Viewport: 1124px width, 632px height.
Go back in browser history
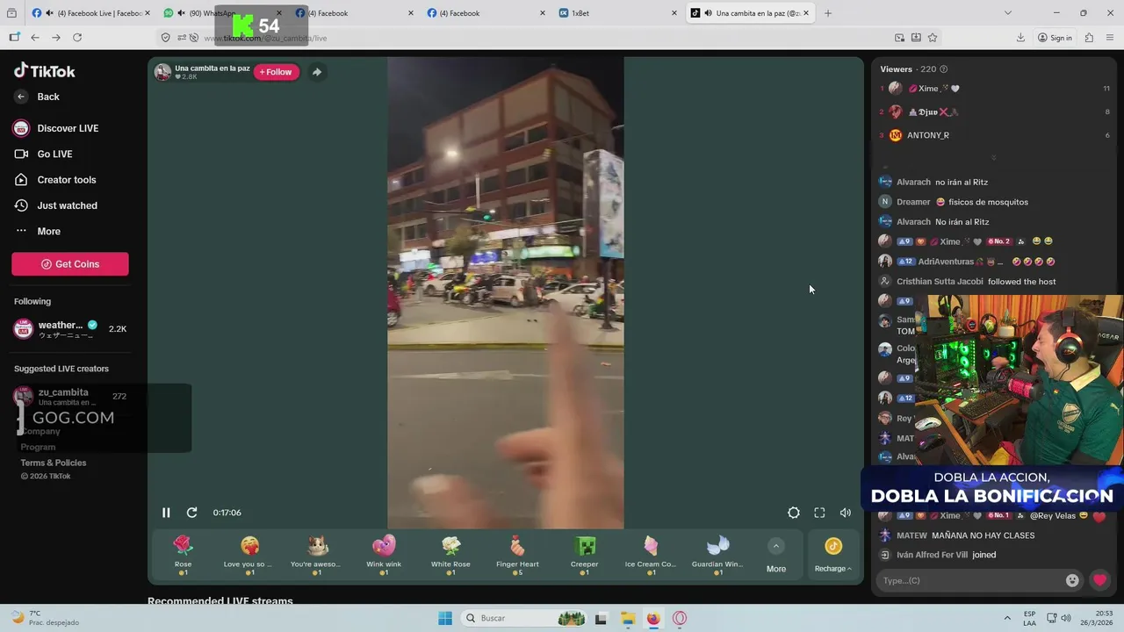[x=35, y=38]
